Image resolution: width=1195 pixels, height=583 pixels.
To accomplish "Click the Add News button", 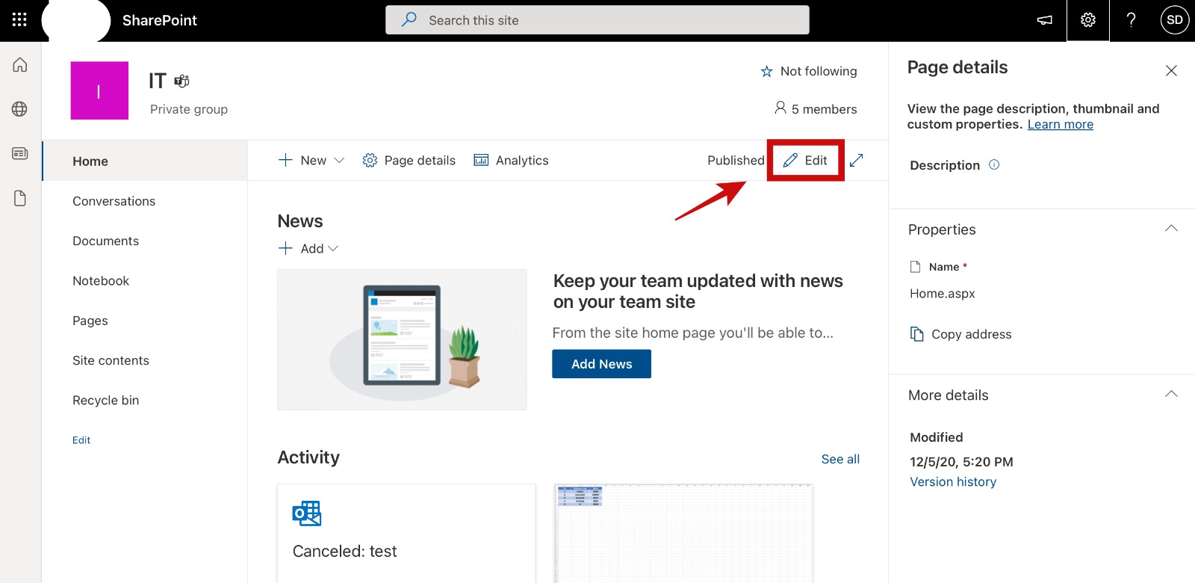I will pyautogui.click(x=601, y=364).
